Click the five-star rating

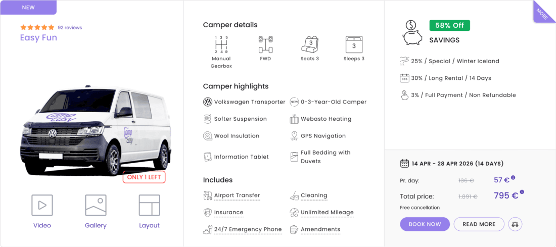tap(37, 27)
